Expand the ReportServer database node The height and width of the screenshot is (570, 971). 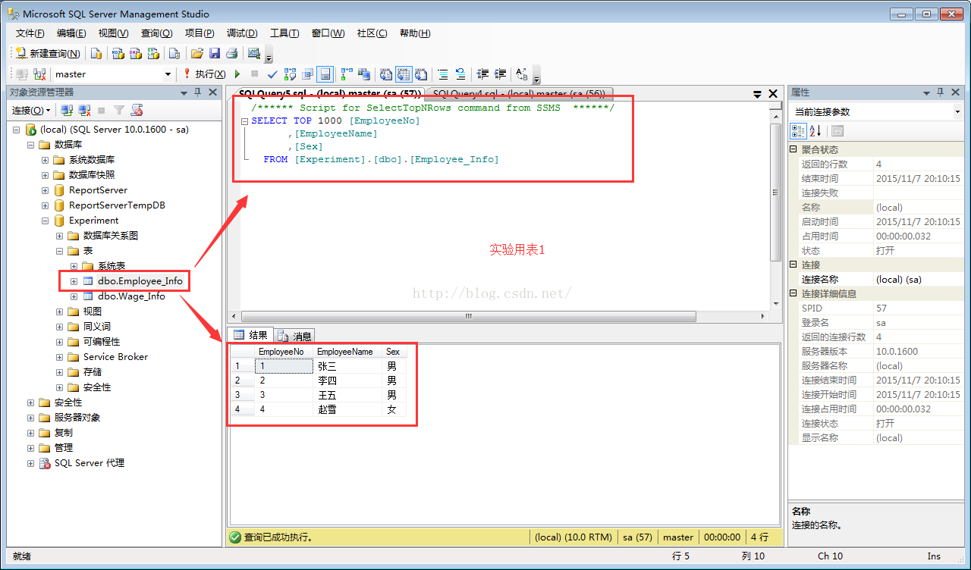(45, 190)
